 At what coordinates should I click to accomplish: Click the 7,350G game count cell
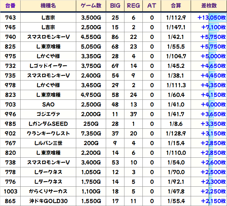(x=91, y=134)
